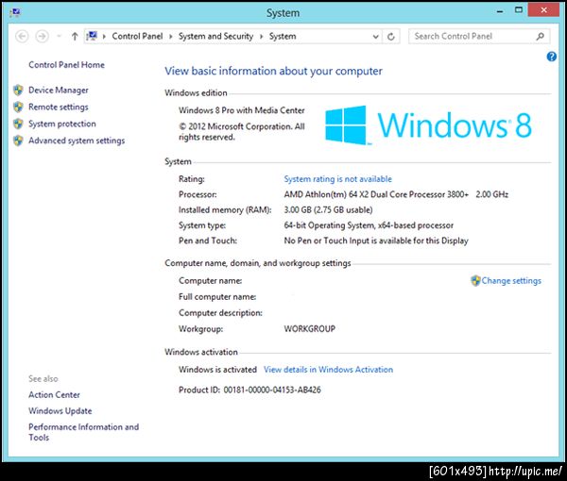Open Remote settings link
Image resolution: width=567 pixels, height=481 pixels.
tap(59, 107)
